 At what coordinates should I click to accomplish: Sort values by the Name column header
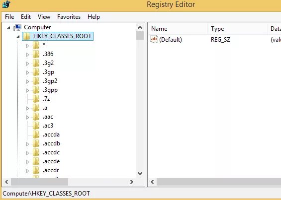tap(178, 29)
